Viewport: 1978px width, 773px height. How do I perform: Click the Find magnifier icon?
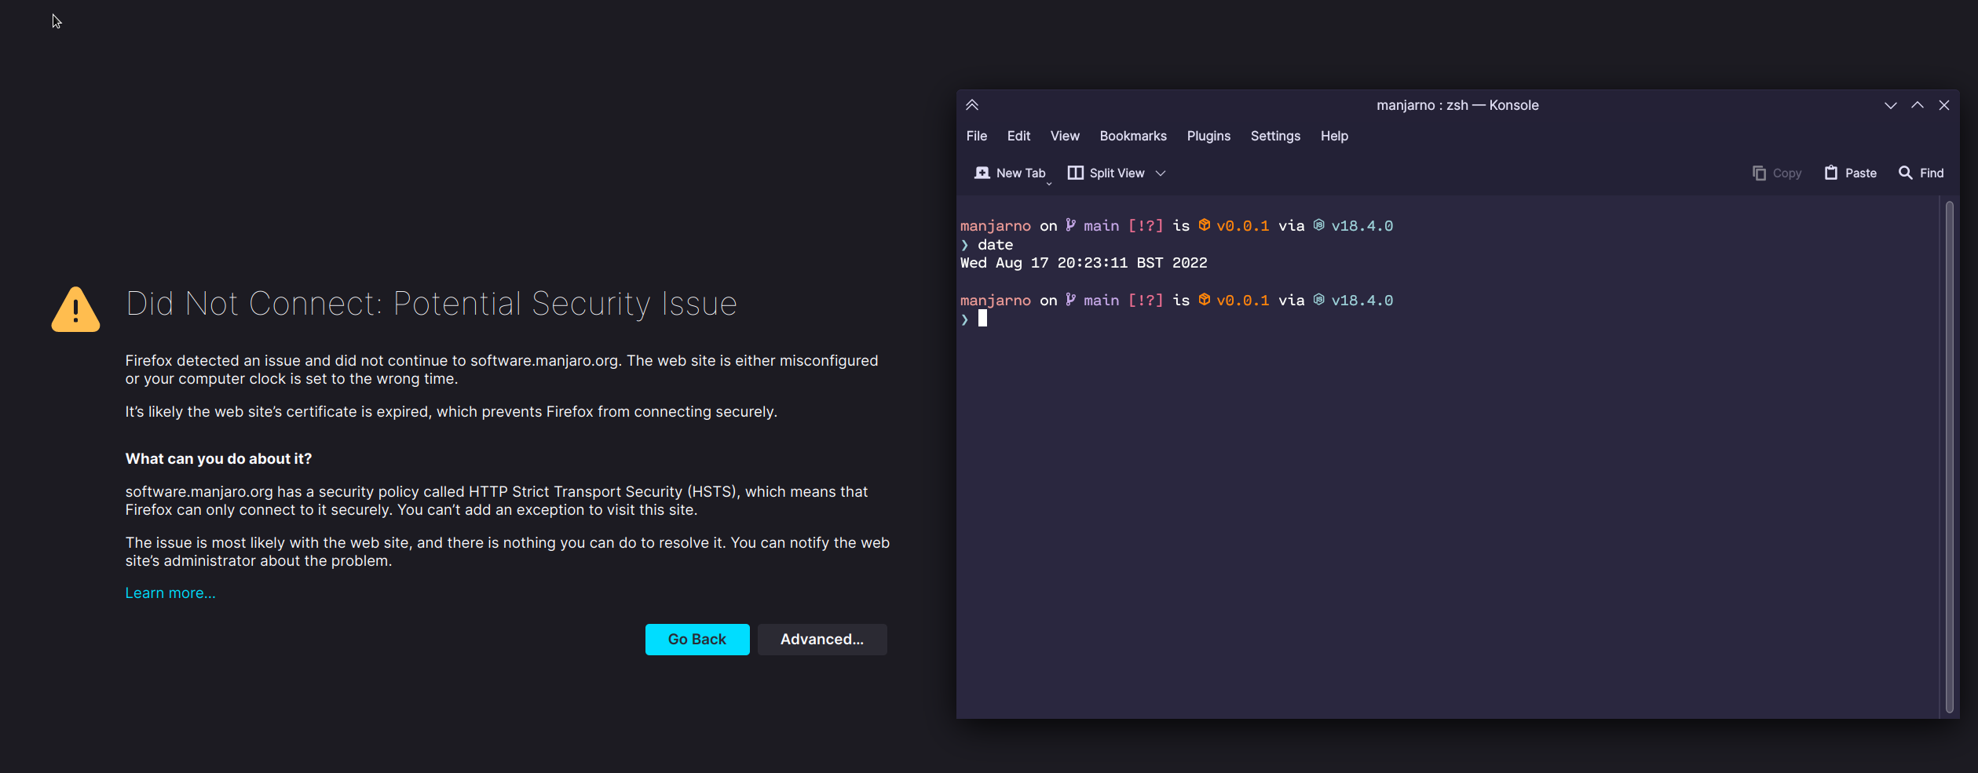tap(1906, 173)
